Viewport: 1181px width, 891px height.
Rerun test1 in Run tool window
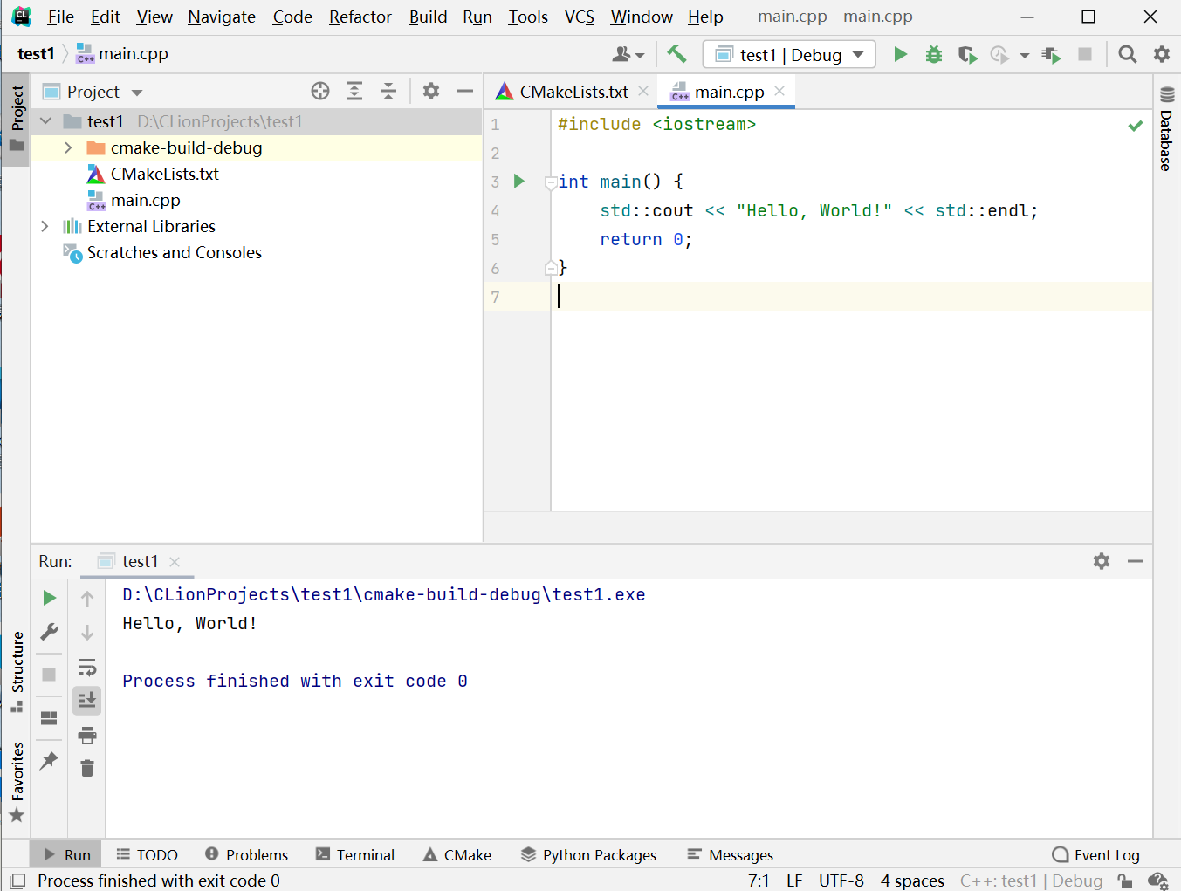[x=50, y=598]
